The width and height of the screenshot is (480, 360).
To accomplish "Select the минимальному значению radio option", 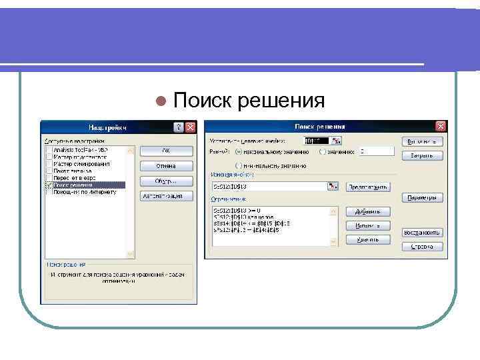I will (239, 166).
